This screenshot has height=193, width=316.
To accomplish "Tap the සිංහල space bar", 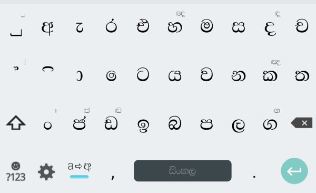I will click(x=183, y=171).
